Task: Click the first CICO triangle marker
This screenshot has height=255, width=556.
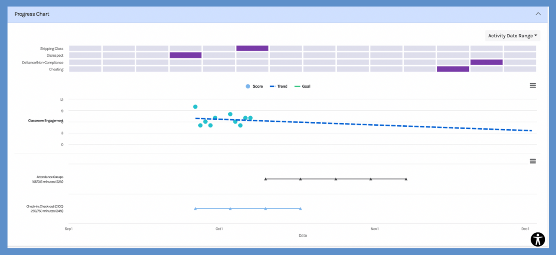Action: click(x=195, y=209)
